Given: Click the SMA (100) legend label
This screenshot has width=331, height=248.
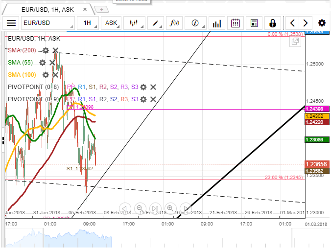Looking at the screenshot, I should (x=22, y=75).
